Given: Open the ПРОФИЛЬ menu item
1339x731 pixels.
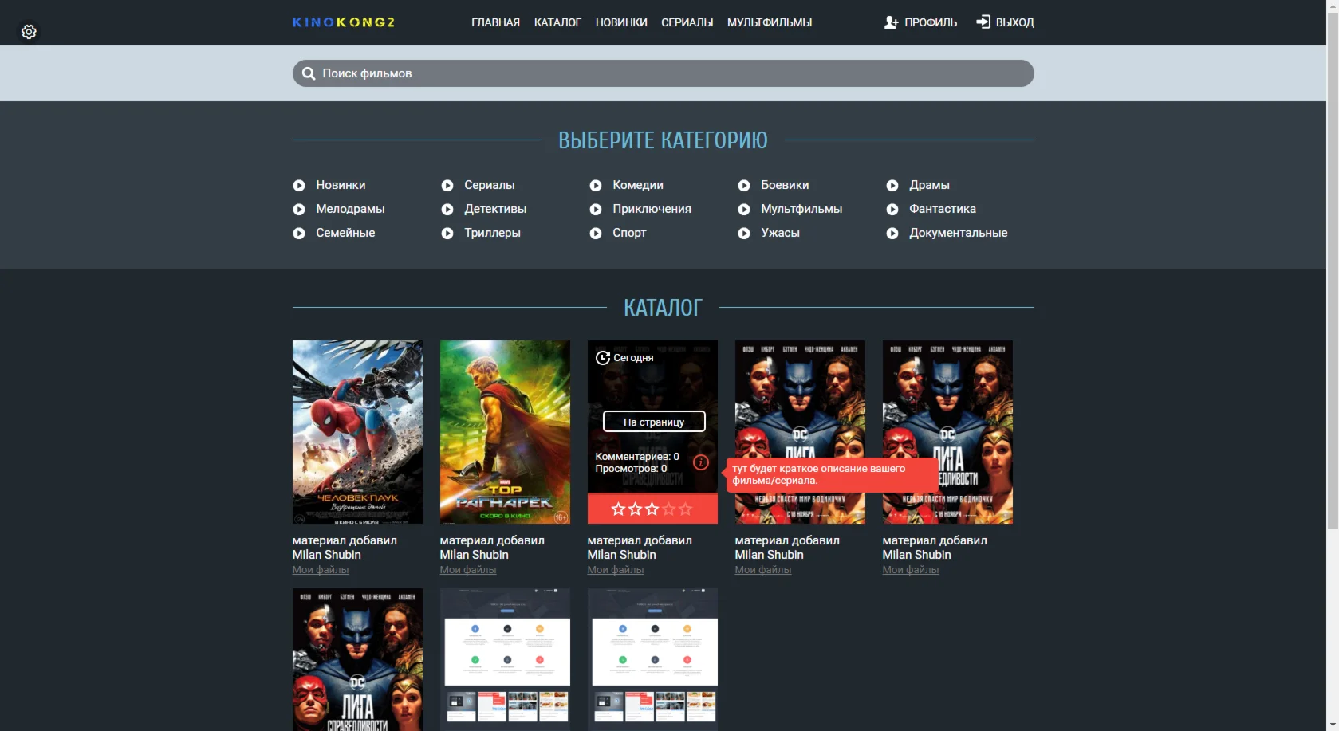Looking at the screenshot, I should (931, 22).
